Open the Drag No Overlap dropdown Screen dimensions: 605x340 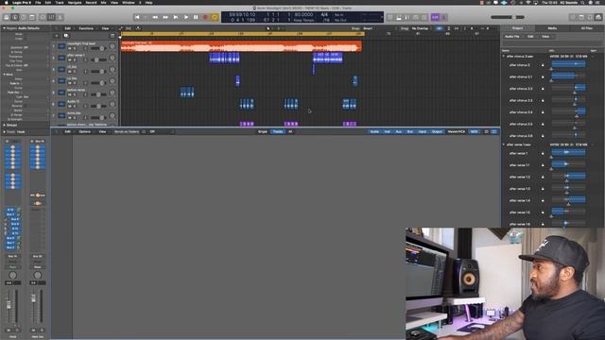click(x=420, y=28)
